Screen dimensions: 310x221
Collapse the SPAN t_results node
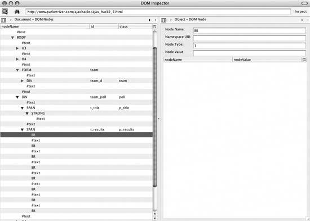click(x=22, y=130)
